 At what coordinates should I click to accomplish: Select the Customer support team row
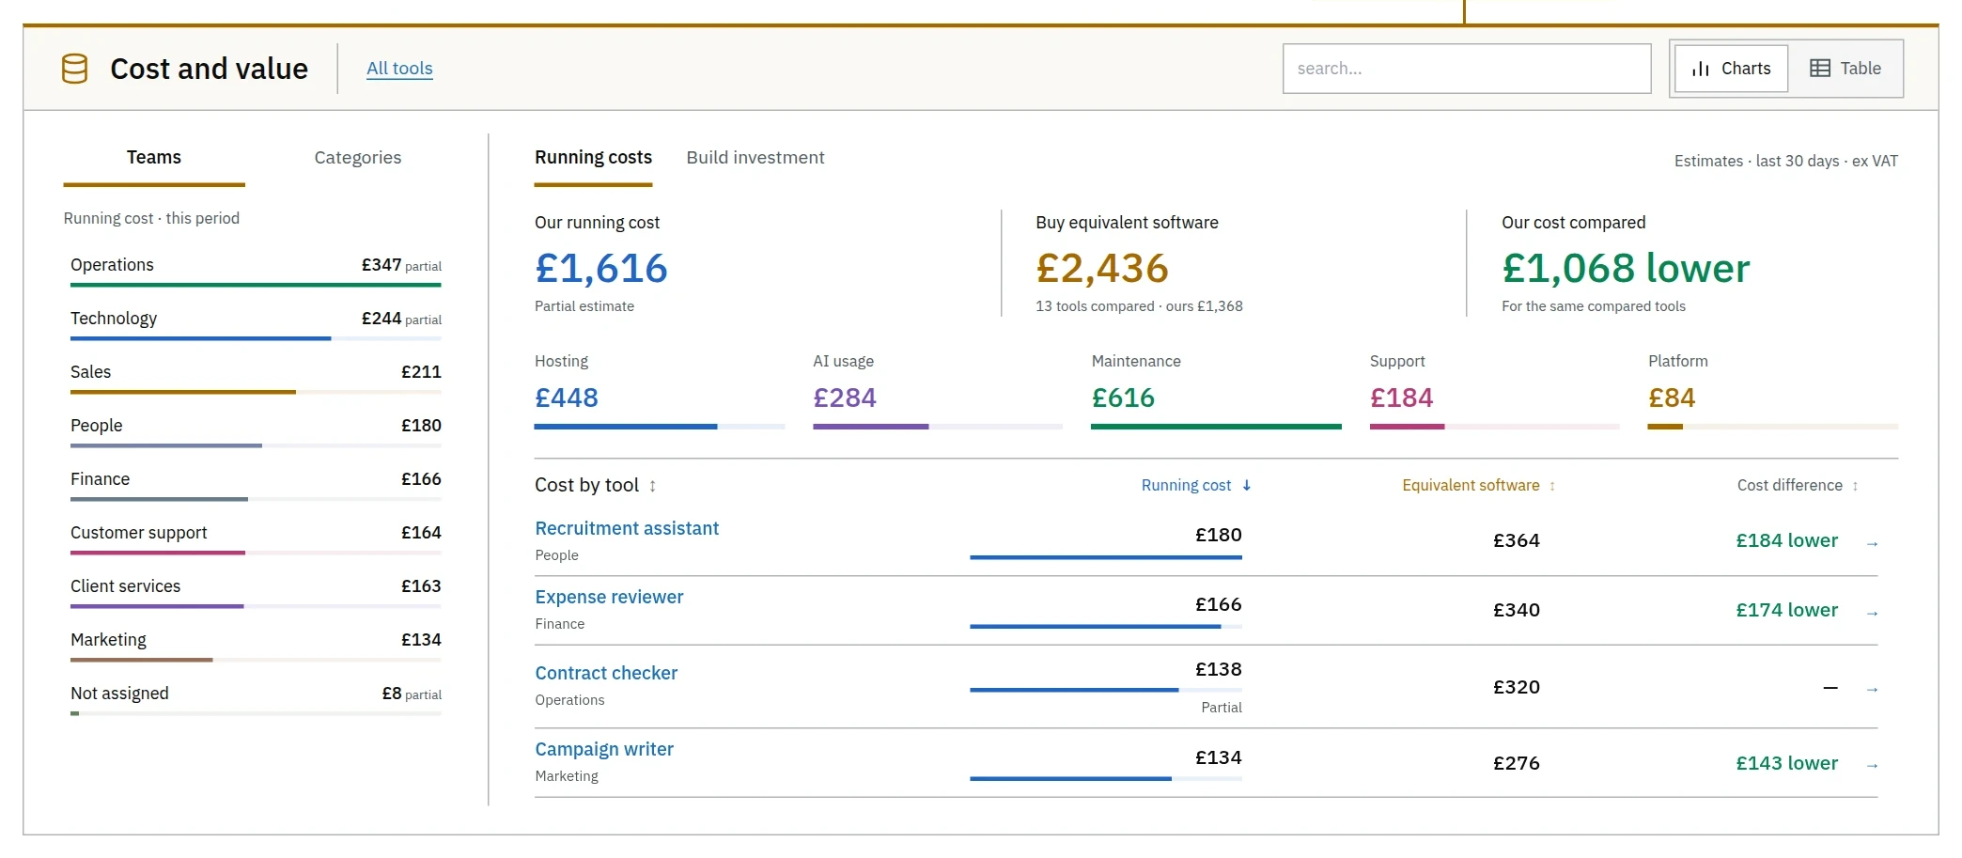coord(256,538)
